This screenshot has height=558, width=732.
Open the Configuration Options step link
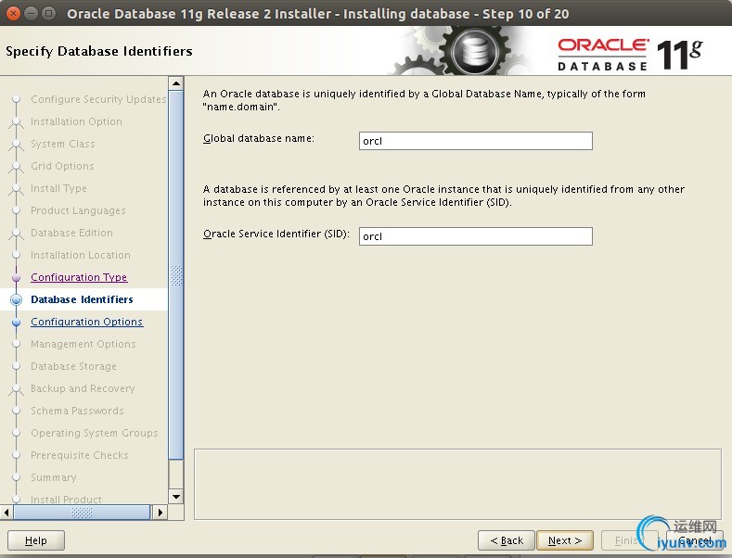tap(87, 322)
